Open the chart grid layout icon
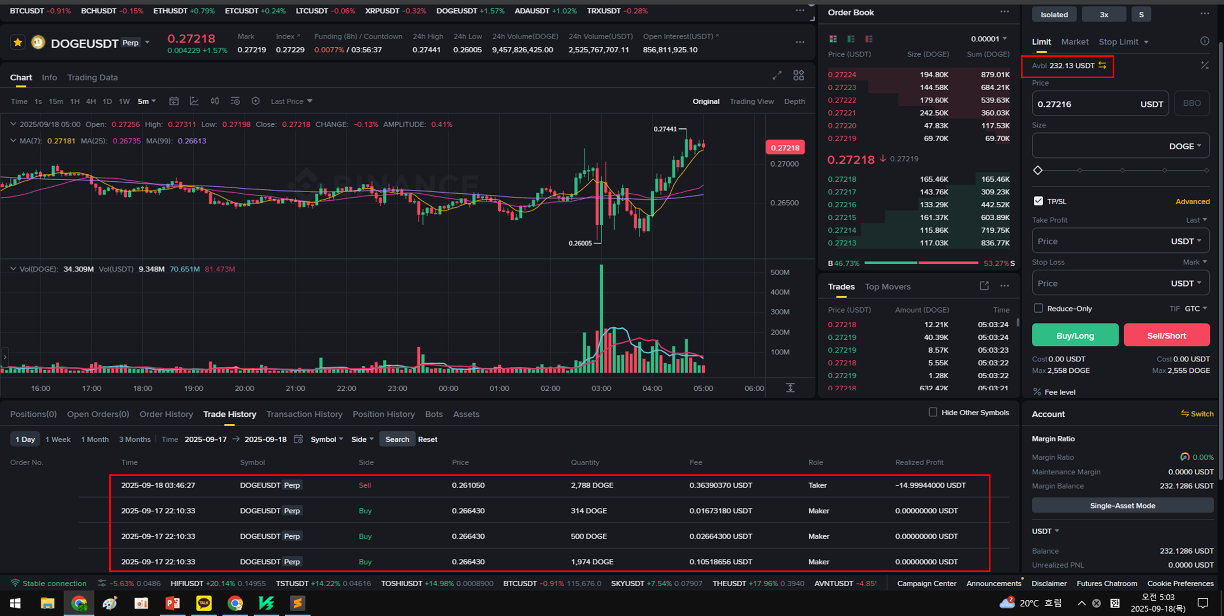 click(798, 75)
